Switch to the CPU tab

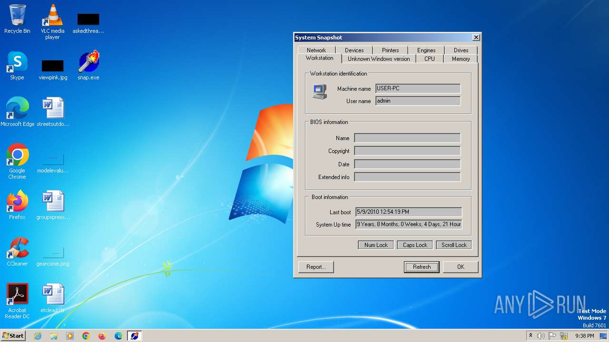(x=430, y=59)
